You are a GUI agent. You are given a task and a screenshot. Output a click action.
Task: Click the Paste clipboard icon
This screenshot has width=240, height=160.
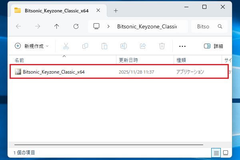104,46
